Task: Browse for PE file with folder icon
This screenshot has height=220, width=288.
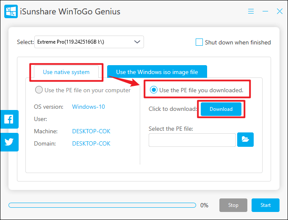Action: pyautogui.click(x=245, y=140)
